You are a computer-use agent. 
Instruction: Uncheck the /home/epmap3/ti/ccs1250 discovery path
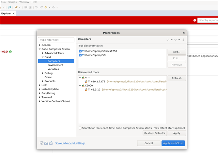tap(80, 51)
